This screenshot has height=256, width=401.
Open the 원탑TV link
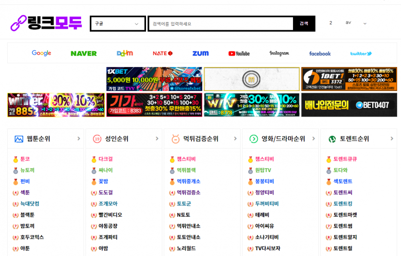point(263,170)
